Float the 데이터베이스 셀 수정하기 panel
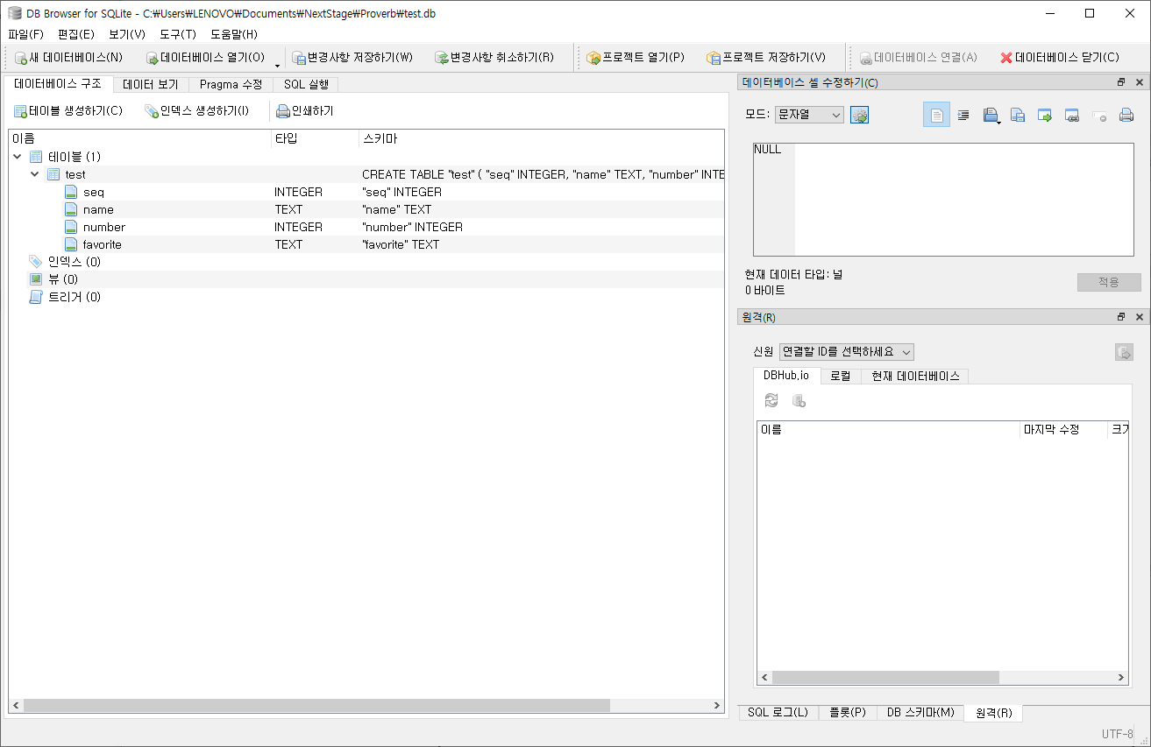 click(x=1121, y=82)
